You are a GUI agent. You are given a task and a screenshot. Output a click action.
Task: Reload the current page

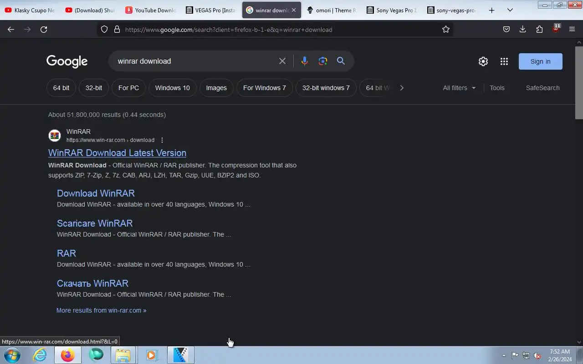[x=44, y=29]
